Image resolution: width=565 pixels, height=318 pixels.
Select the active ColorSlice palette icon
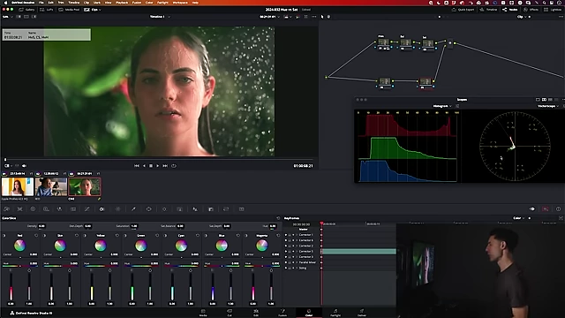[102, 209]
